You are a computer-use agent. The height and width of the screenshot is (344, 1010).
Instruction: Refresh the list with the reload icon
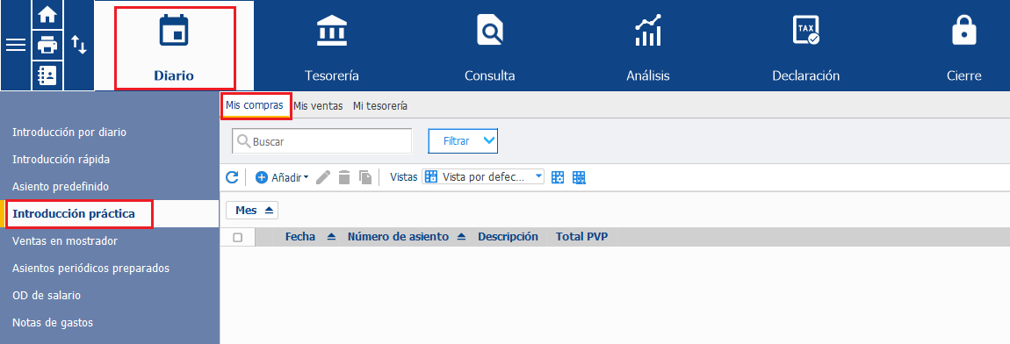point(232,177)
